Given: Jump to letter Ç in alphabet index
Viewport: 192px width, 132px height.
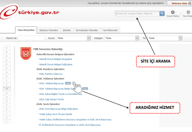Looking at the screenshot, I should tap(7, 60).
